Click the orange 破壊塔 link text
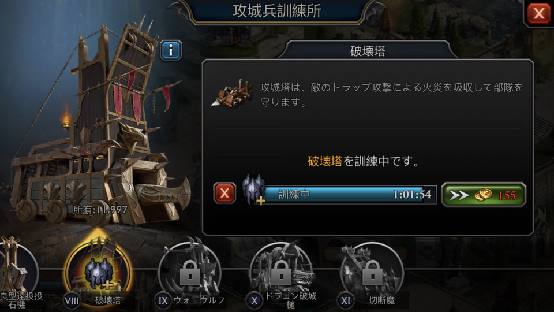Image resolution: width=554 pixels, height=312 pixels. [x=325, y=161]
